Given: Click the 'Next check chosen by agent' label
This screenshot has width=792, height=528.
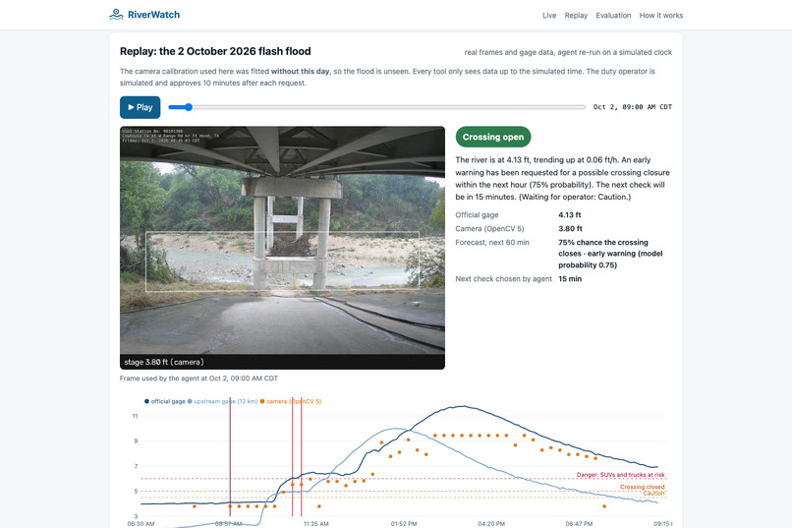Looking at the screenshot, I should [x=503, y=278].
